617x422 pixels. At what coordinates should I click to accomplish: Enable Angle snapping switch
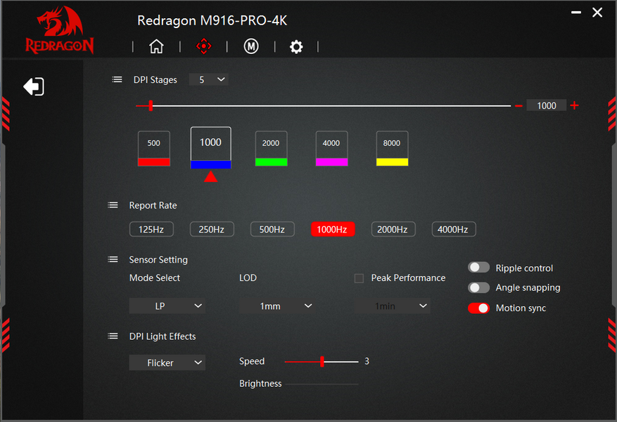478,288
